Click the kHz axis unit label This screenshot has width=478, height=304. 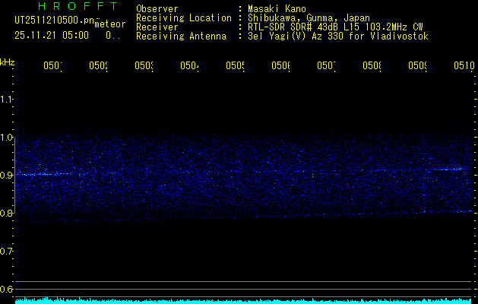click(x=8, y=61)
